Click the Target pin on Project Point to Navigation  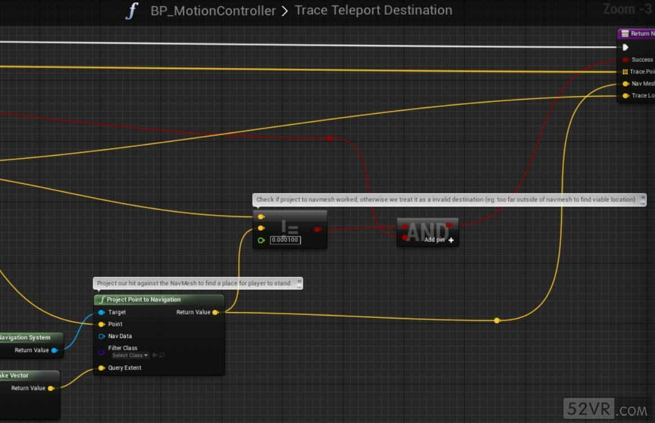point(101,312)
